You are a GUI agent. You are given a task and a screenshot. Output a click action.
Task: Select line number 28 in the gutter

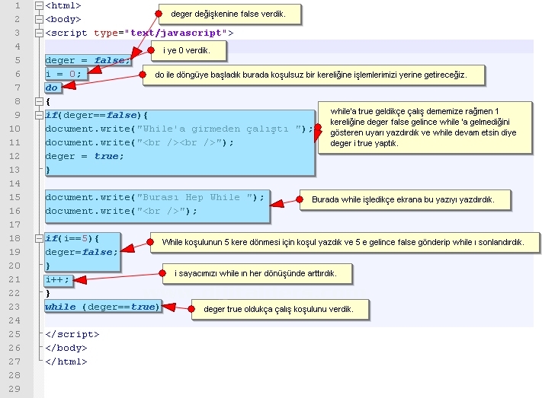[14, 375]
